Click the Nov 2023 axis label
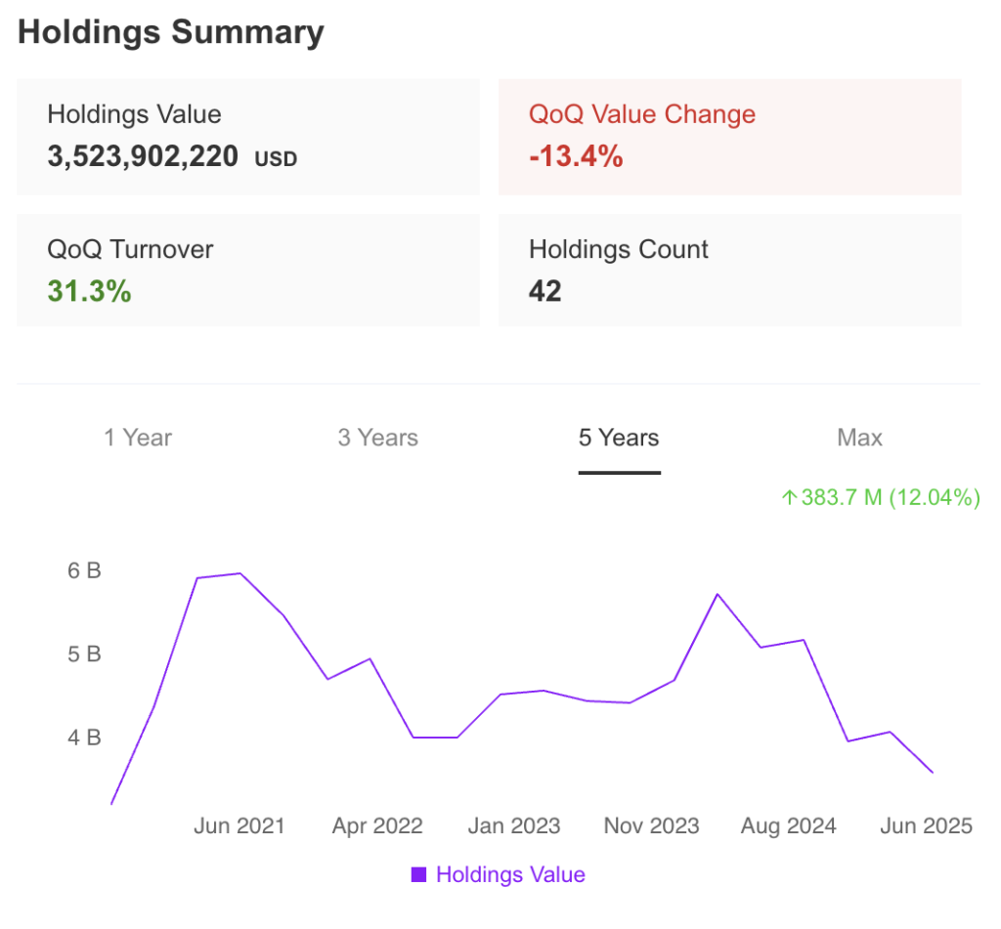 click(x=651, y=826)
